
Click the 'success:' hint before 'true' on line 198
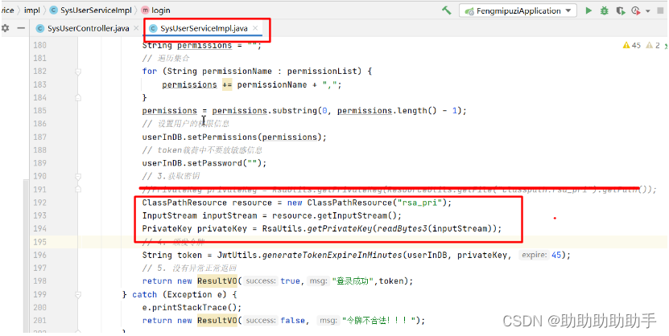(262, 281)
